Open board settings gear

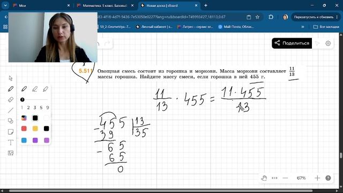click(x=328, y=43)
